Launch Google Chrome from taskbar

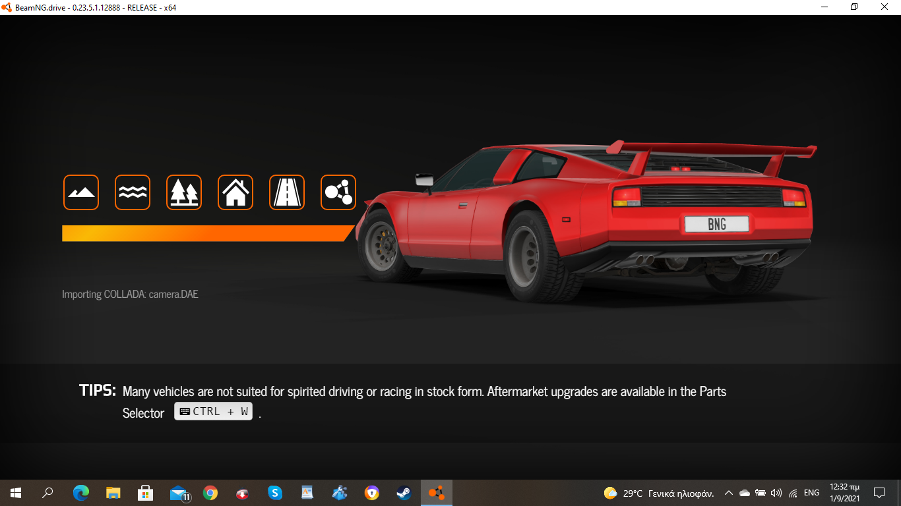coord(210,492)
